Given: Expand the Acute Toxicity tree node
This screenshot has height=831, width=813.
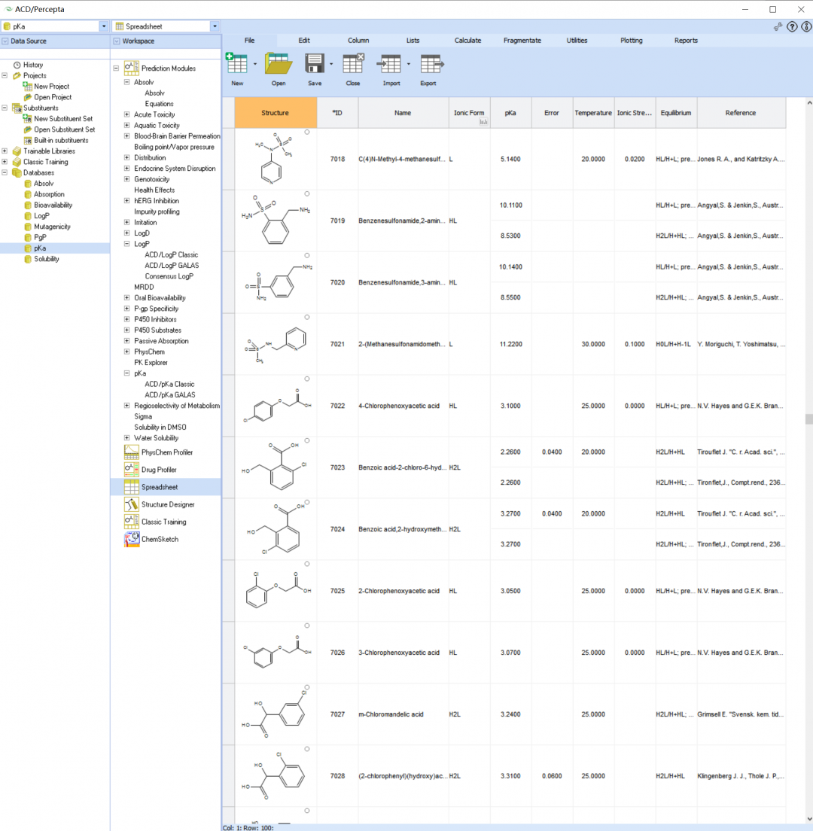Looking at the screenshot, I should click(126, 114).
